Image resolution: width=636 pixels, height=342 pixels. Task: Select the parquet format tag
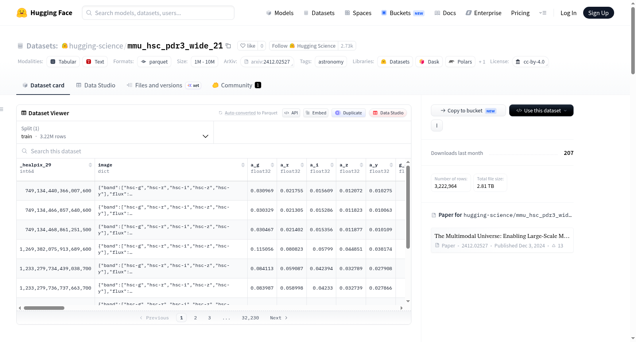point(154,62)
